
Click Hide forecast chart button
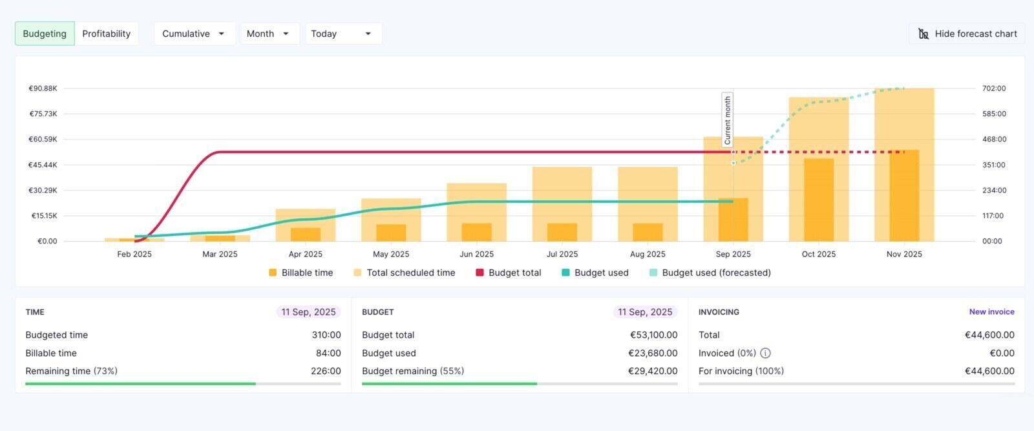967,34
